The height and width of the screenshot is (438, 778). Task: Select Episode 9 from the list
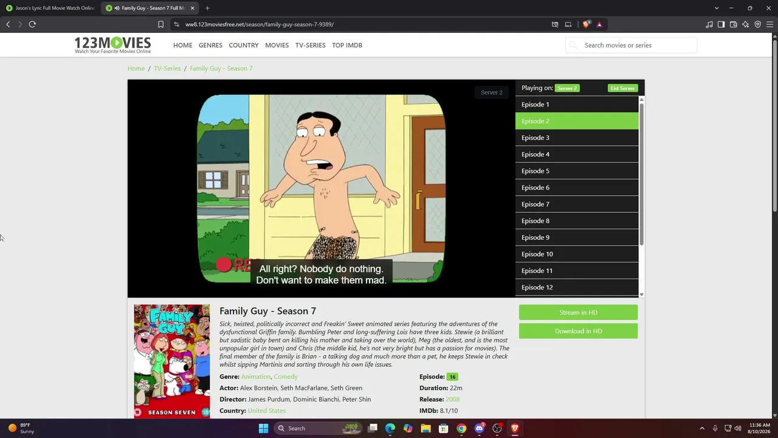(x=577, y=237)
